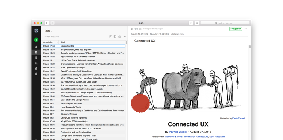Select note UX Ethics: Is It Okay
Screen dimensions: 283x140
pos(83,75)
